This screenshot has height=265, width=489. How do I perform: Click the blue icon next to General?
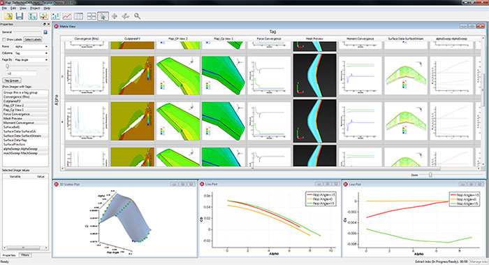[x=45, y=32]
